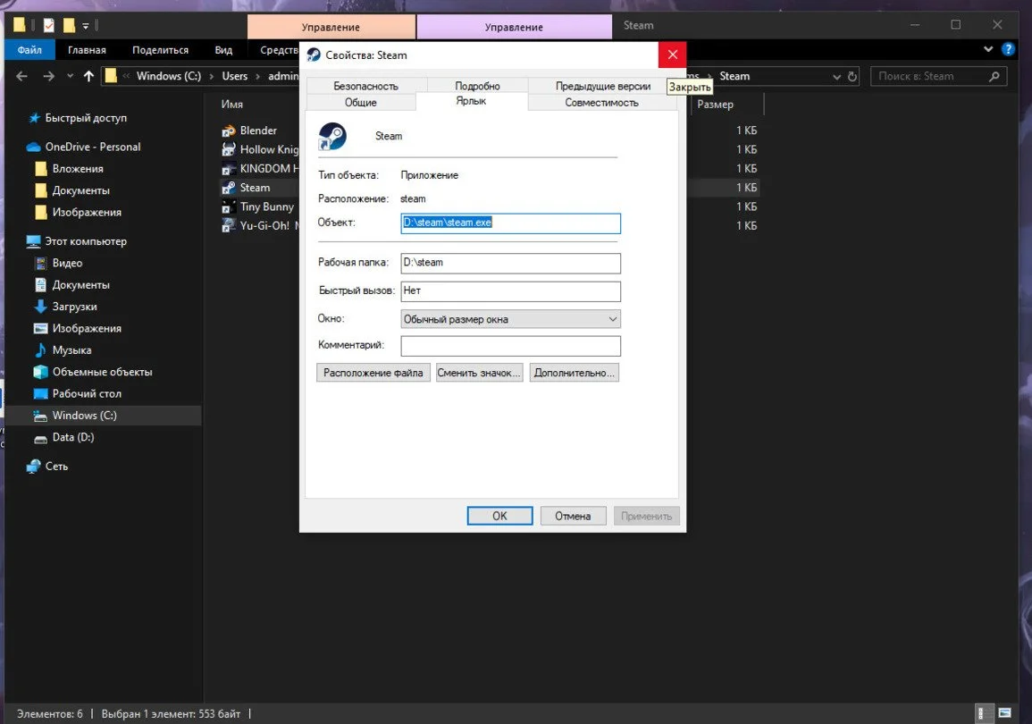Expand address bar history dropdown
The image size is (1032, 724).
coord(836,76)
